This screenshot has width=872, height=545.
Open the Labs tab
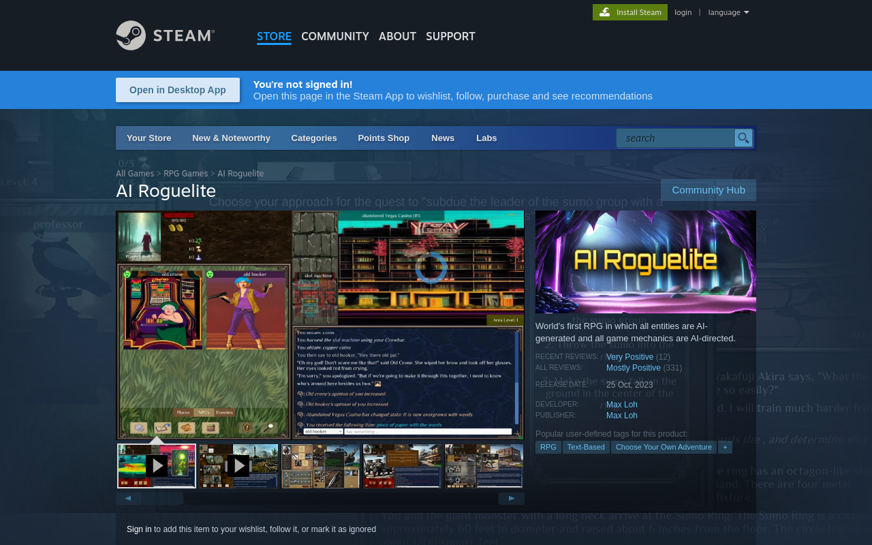[486, 138]
